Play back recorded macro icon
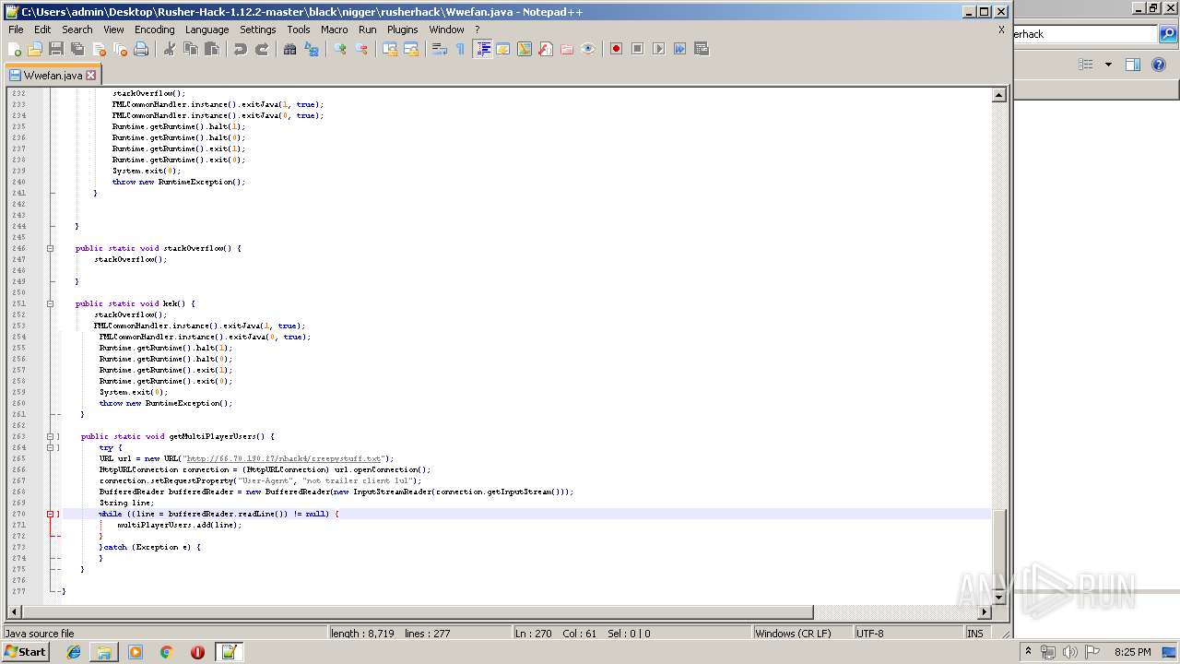 tap(658, 49)
